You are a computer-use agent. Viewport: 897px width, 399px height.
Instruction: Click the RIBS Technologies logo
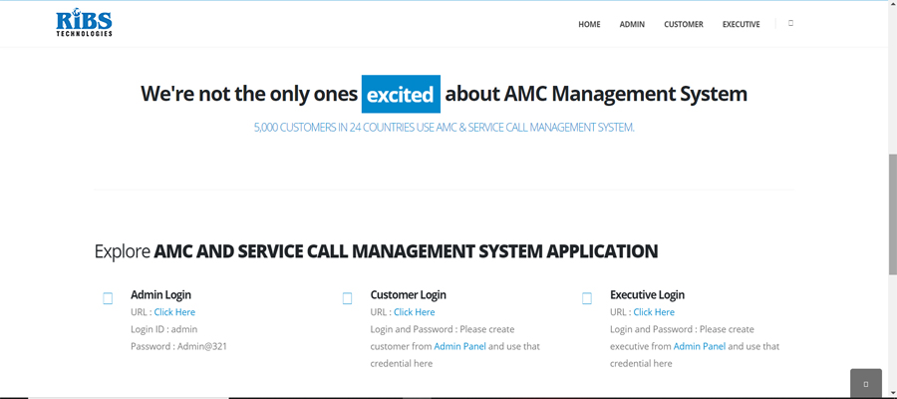(x=84, y=23)
